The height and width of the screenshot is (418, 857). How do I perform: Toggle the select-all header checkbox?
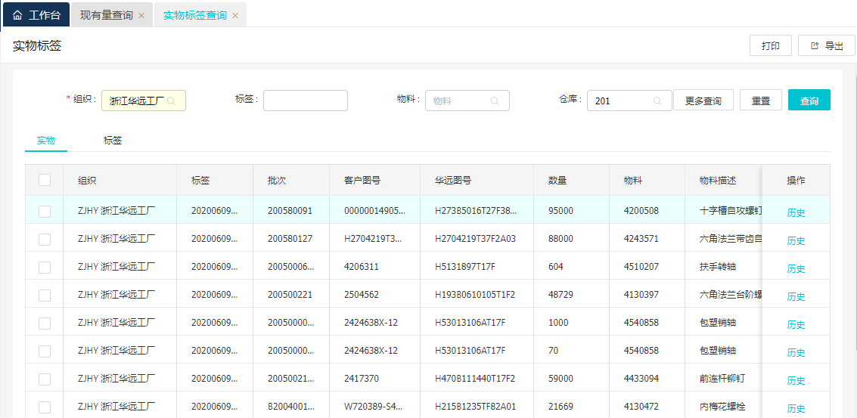pyautogui.click(x=45, y=181)
